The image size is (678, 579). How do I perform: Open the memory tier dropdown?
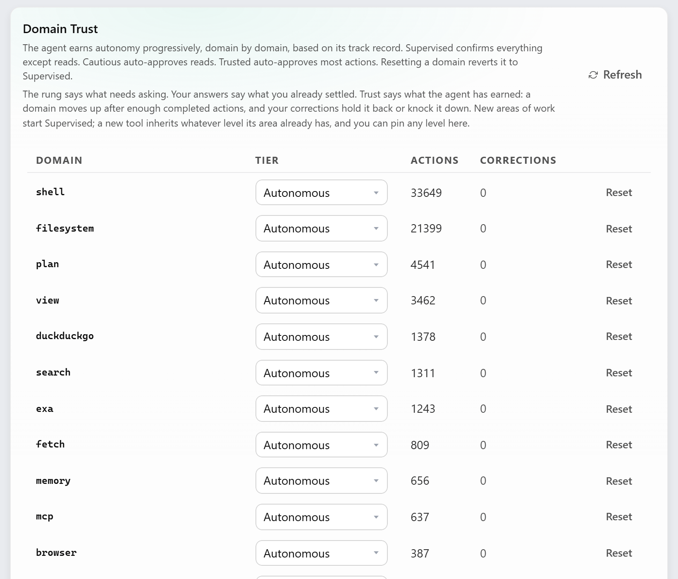pyautogui.click(x=322, y=481)
